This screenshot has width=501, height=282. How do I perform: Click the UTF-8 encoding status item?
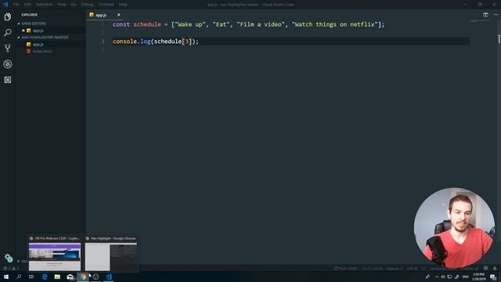[x=412, y=269]
